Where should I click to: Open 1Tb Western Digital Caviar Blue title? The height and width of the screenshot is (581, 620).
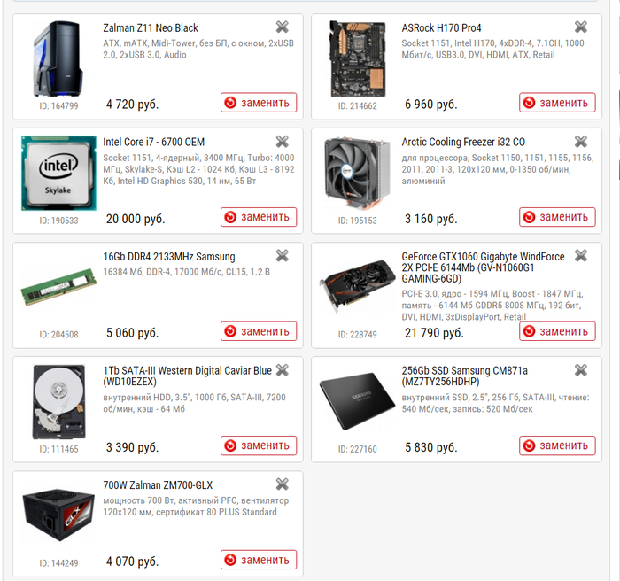(188, 376)
